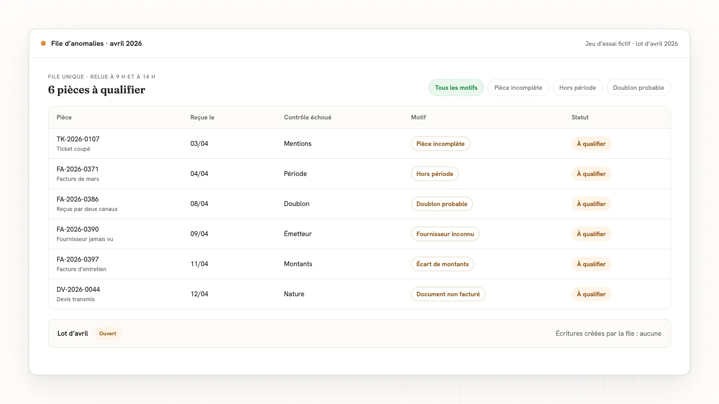Open piece TK-2026-0107

coord(78,139)
